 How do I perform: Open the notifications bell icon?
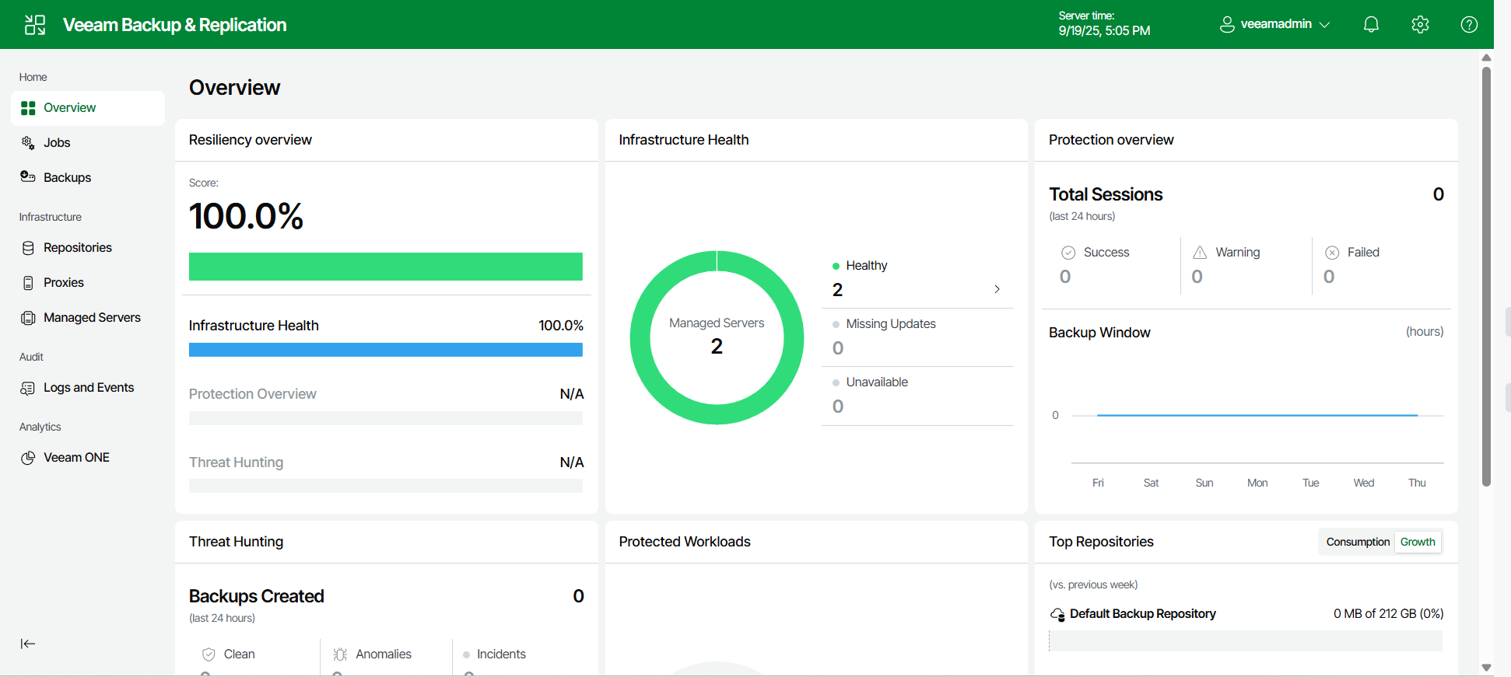point(1371,25)
